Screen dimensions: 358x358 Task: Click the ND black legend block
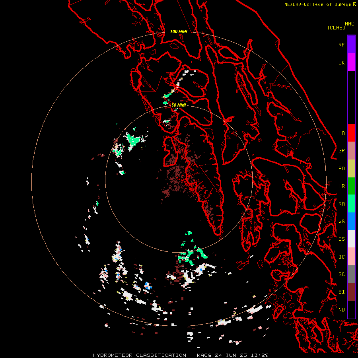(351, 309)
